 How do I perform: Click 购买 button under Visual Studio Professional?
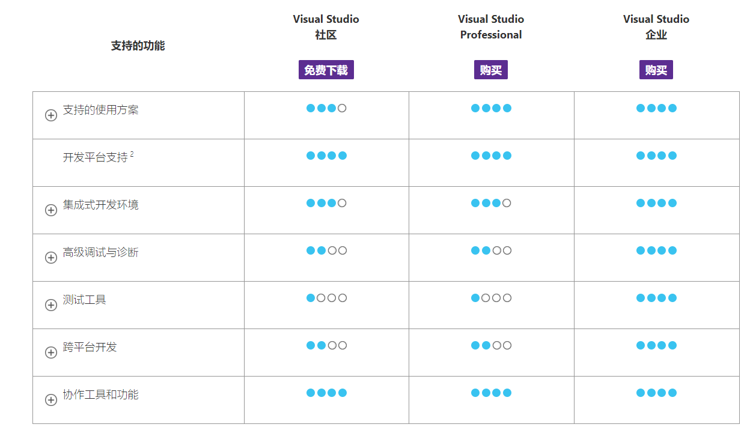490,70
